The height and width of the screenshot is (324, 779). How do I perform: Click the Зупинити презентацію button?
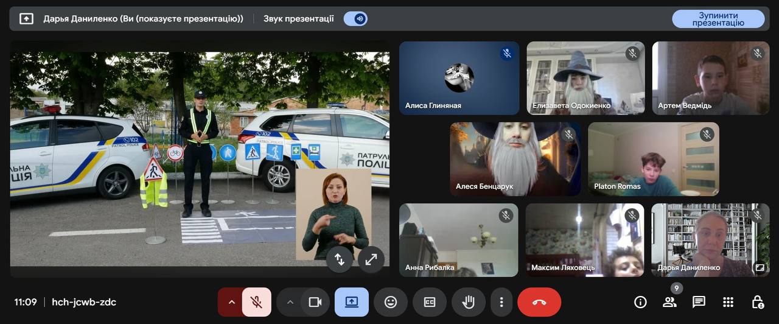point(718,19)
